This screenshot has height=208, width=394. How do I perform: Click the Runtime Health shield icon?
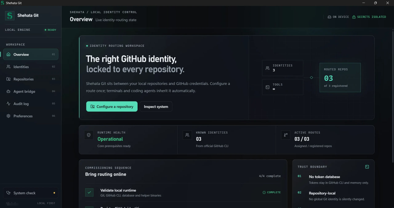(x=89, y=135)
